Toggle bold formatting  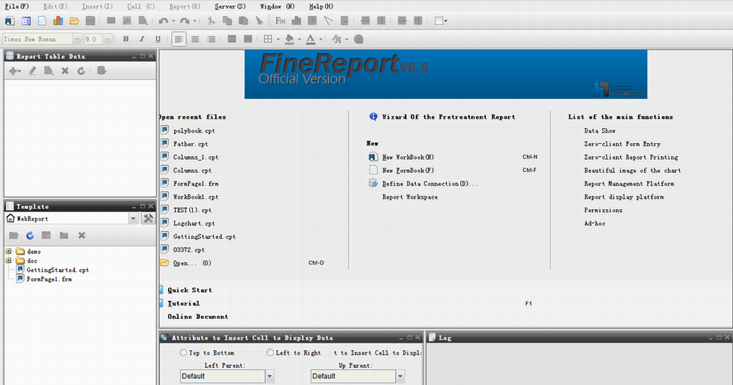(x=126, y=39)
